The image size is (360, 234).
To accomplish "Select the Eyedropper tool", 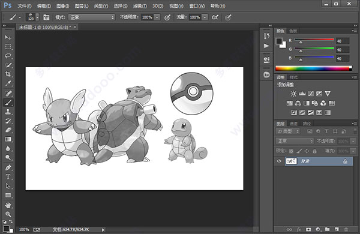I will pos(8,83).
